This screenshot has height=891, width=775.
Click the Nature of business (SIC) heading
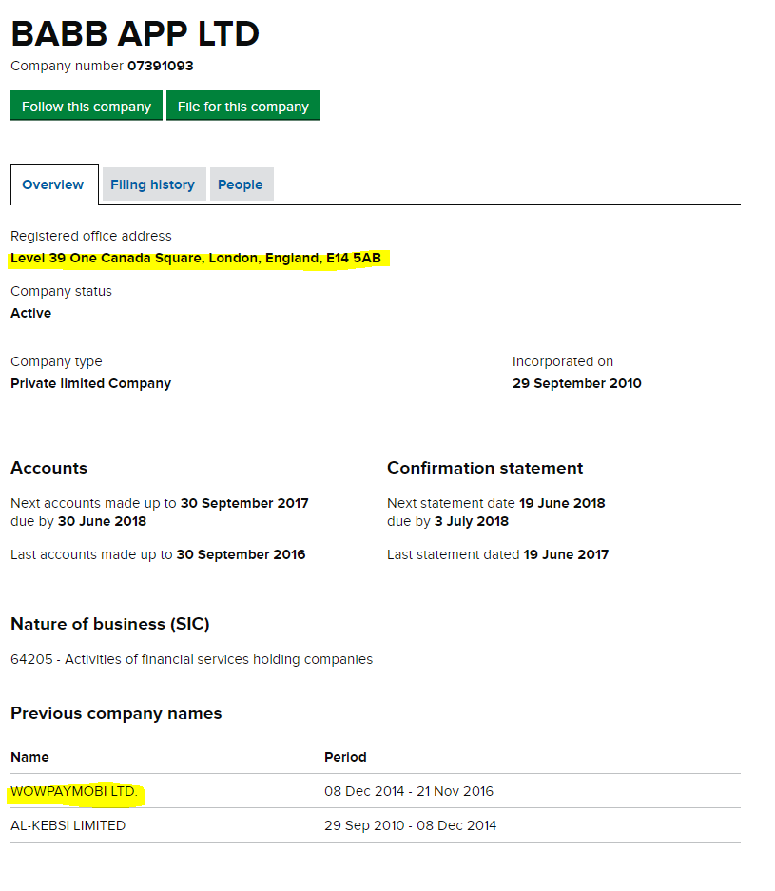coord(110,624)
